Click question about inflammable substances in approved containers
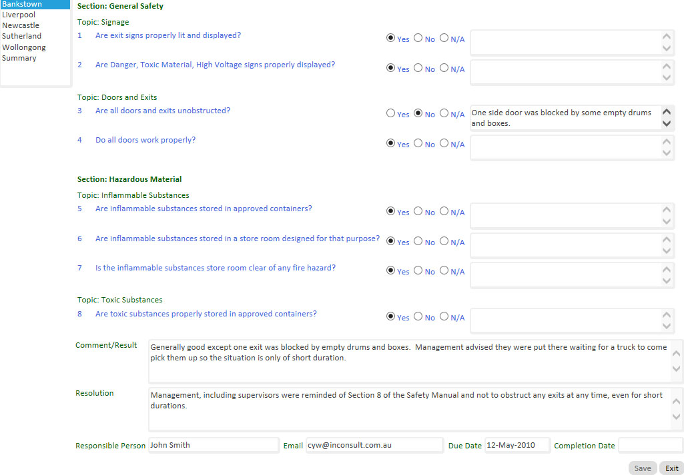Viewport: 684px width, 475px height. 204,209
